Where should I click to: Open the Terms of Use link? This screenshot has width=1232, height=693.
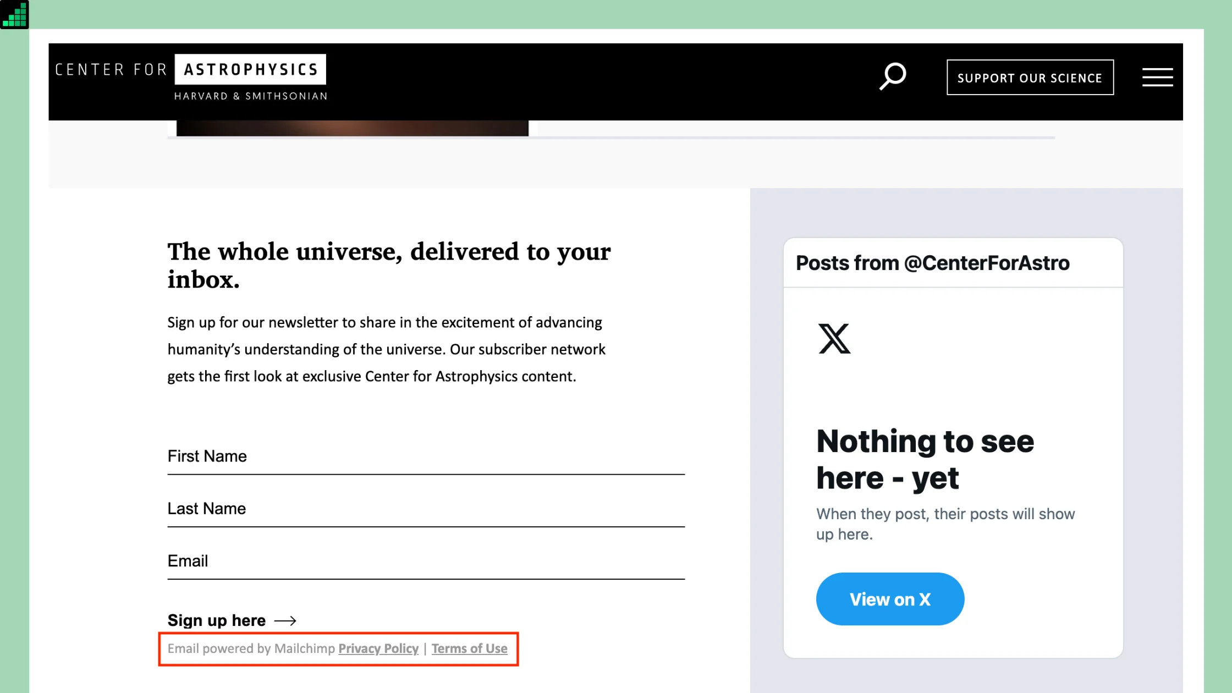coord(469,649)
